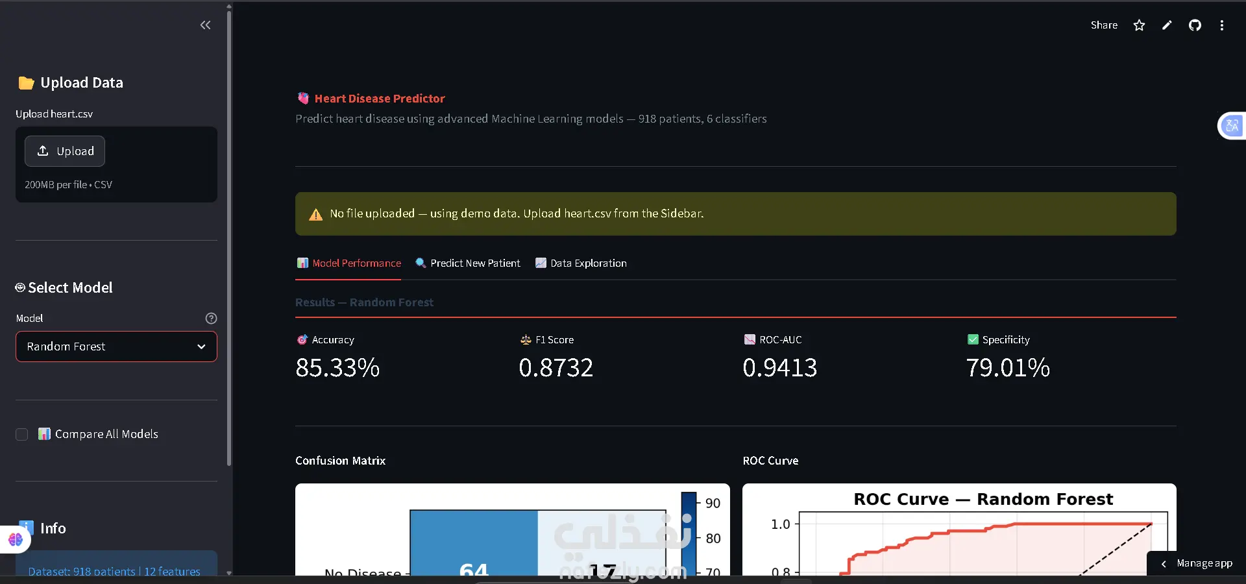Open the three-dot main menu
The height and width of the screenshot is (584, 1246).
[x=1222, y=25]
